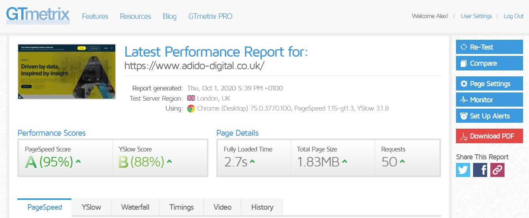The height and width of the screenshot is (218, 529).
Task: Open the Video tab
Action: tap(223, 207)
